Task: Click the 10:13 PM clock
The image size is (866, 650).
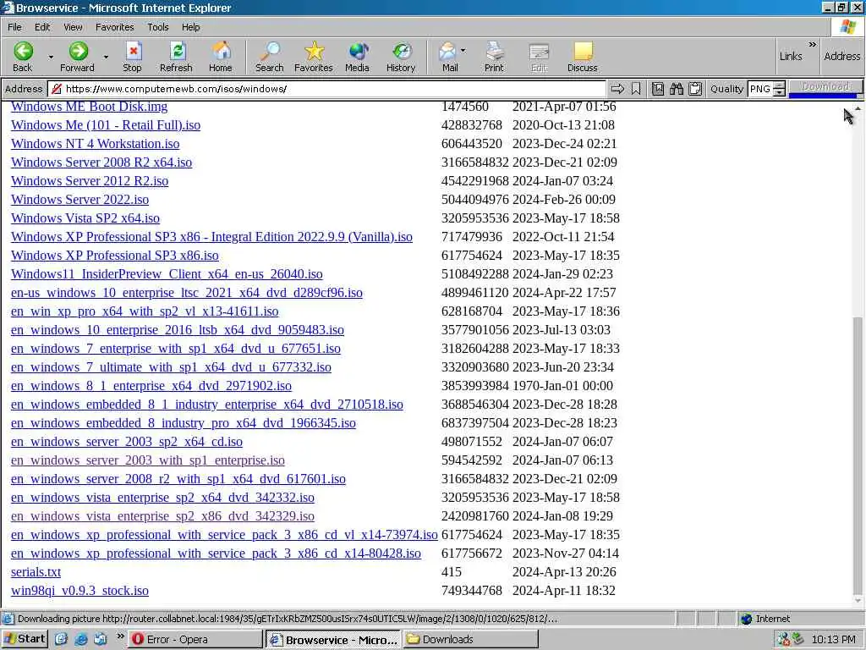Action: tap(833, 640)
